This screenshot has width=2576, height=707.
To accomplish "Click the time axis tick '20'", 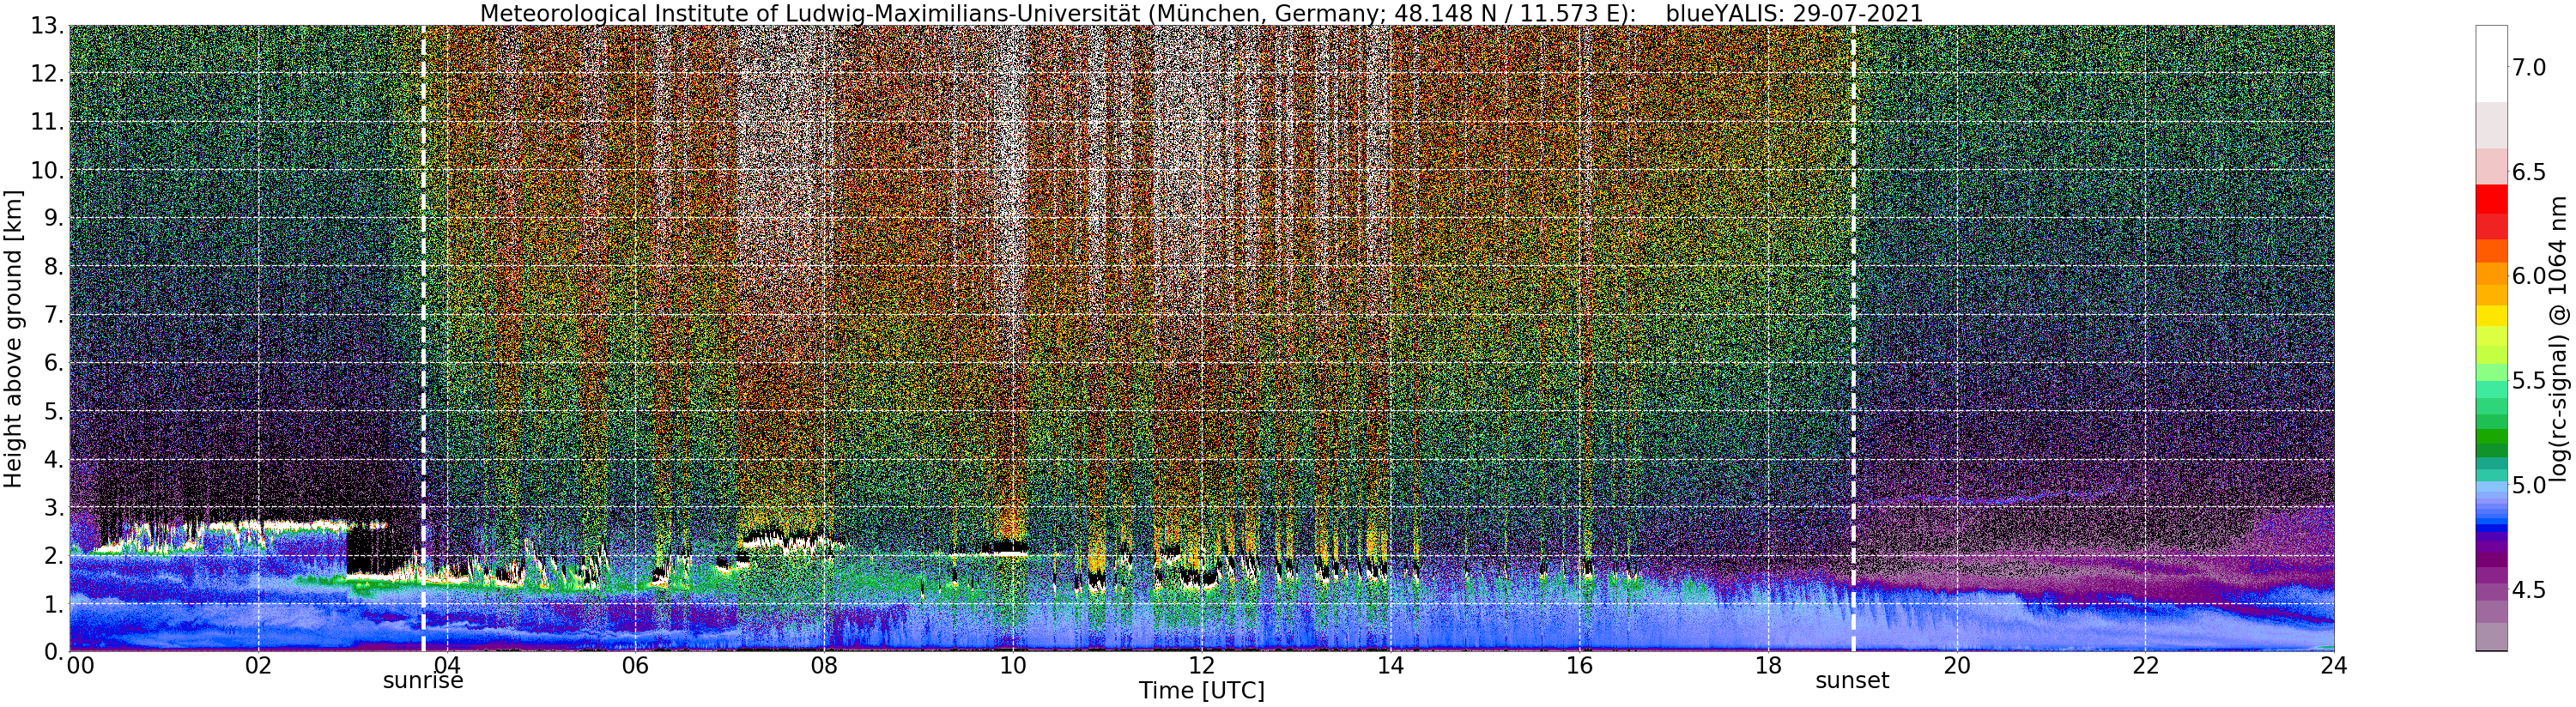I will pyautogui.click(x=1956, y=666).
